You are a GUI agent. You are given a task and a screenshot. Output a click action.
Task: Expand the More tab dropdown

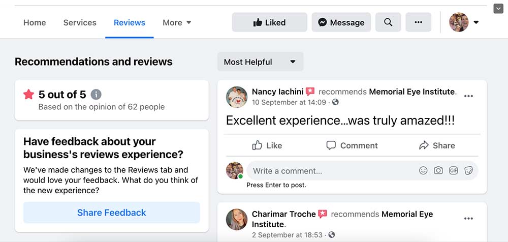[177, 22]
